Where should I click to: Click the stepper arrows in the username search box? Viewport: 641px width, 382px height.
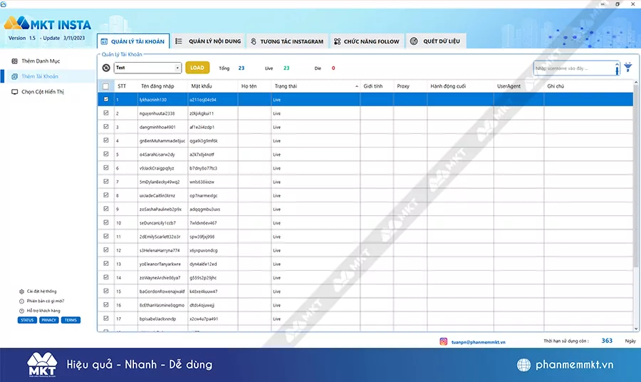tap(617, 68)
